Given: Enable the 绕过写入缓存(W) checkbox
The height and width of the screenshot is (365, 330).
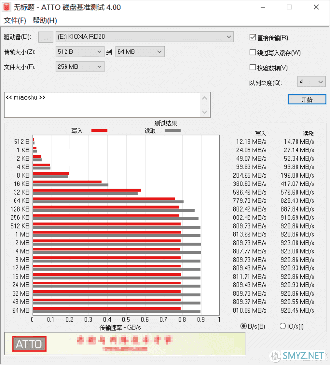Looking at the screenshot, I should point(253,52).
